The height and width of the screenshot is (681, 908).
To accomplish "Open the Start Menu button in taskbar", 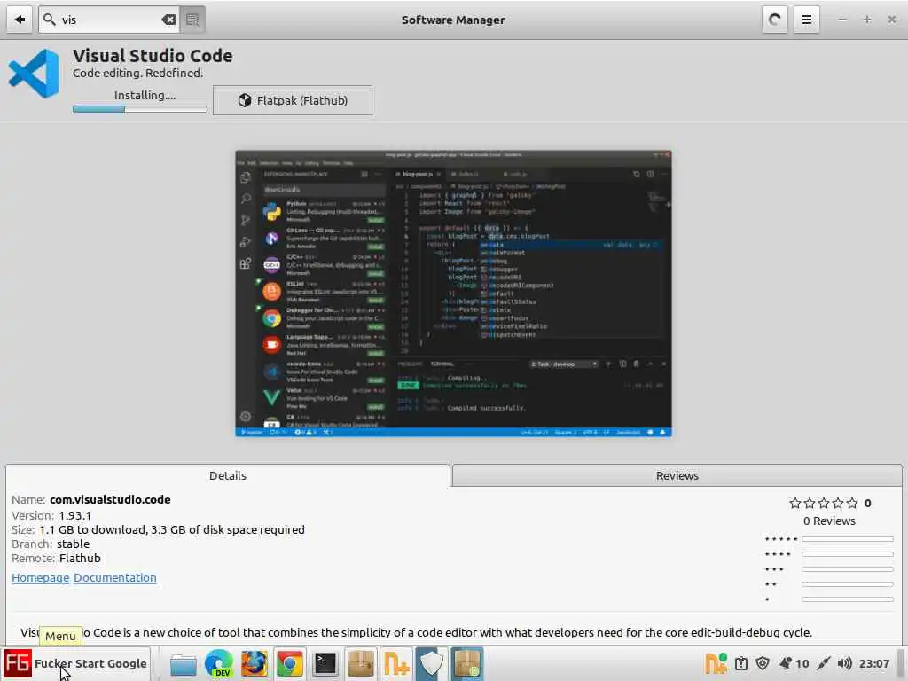I will (x=76, y=663).
